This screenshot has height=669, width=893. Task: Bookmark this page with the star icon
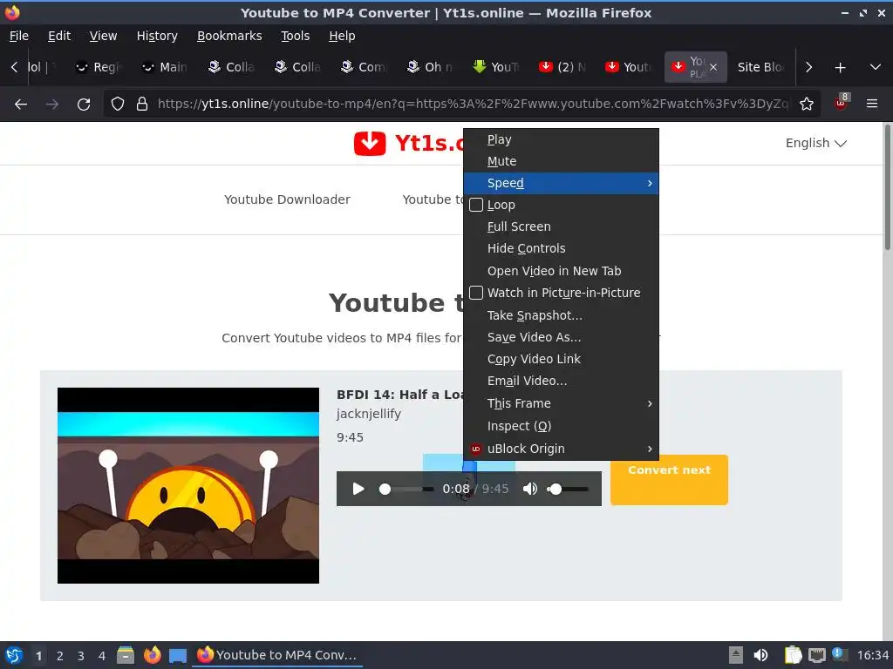click(x=806, y=105)
